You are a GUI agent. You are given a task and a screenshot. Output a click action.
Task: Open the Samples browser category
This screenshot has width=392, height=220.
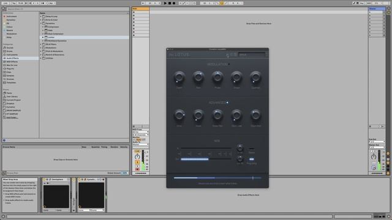[x=10, y=76]
